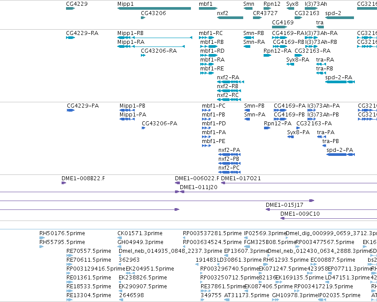
Task: Open the l(3)73Ah-PB protein label
Action: (323, 115)
